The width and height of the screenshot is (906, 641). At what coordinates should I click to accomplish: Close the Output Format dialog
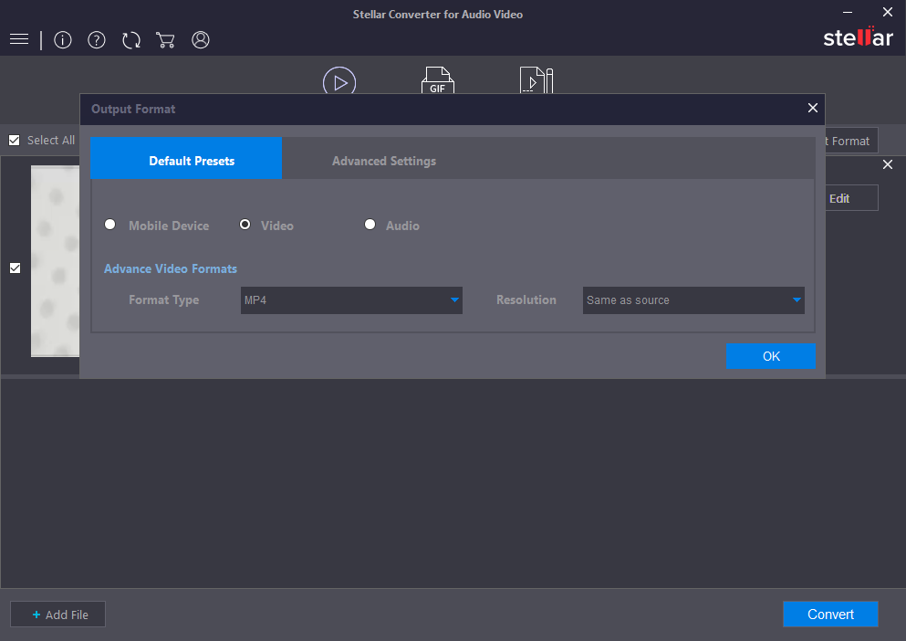(x=813, y=109)
